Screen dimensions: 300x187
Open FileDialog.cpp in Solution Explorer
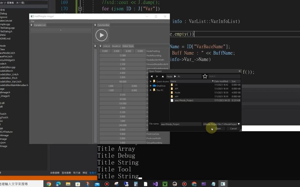coord(7,28)
